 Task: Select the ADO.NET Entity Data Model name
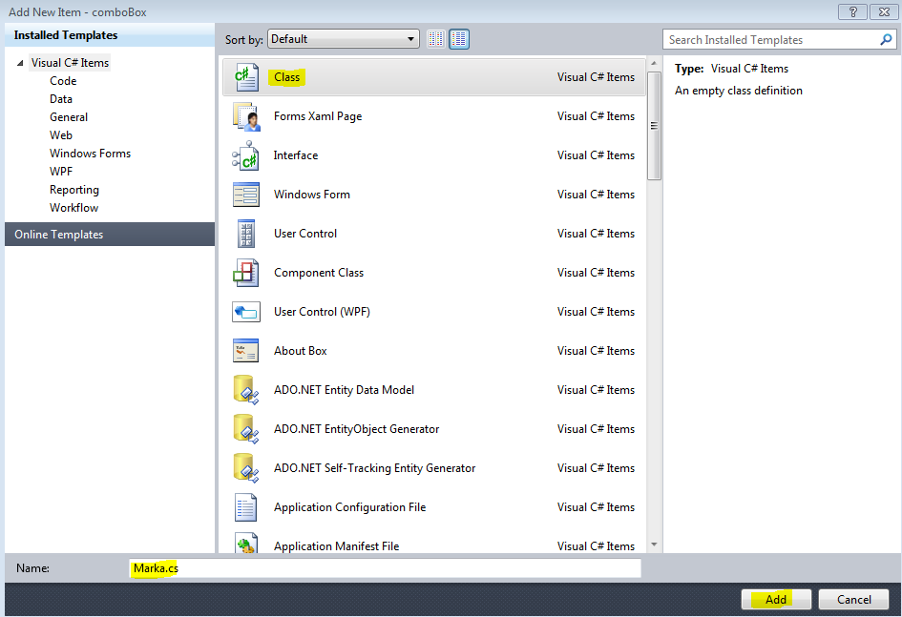click(344, 389)
